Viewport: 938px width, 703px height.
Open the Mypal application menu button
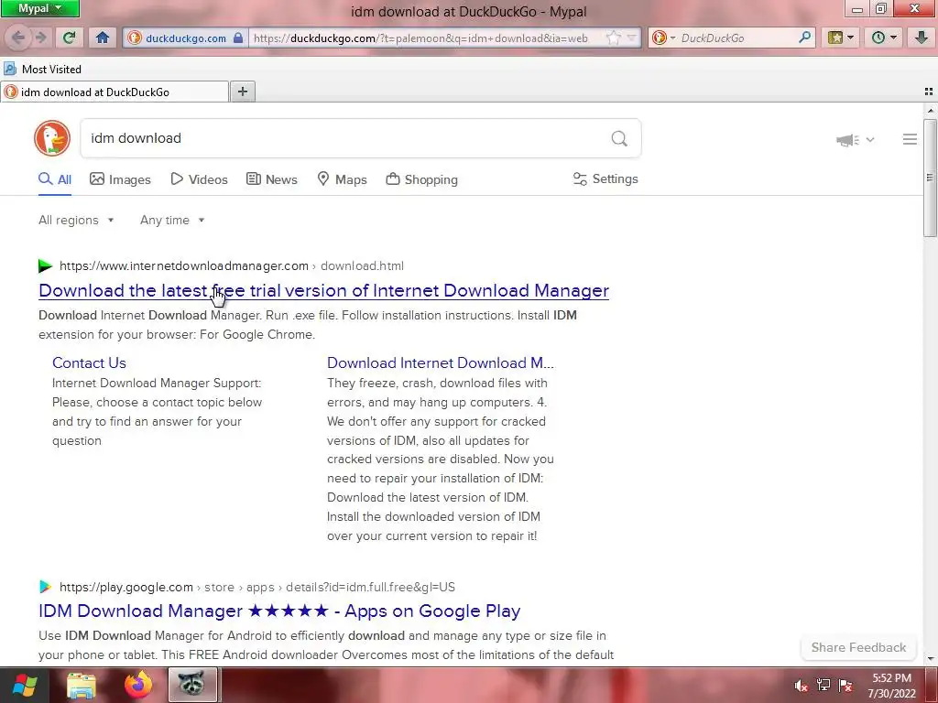point(39,8)
